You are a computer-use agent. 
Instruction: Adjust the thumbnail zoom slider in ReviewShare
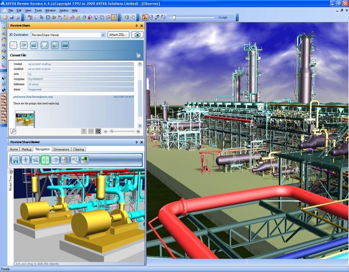(x=112, y=131)
